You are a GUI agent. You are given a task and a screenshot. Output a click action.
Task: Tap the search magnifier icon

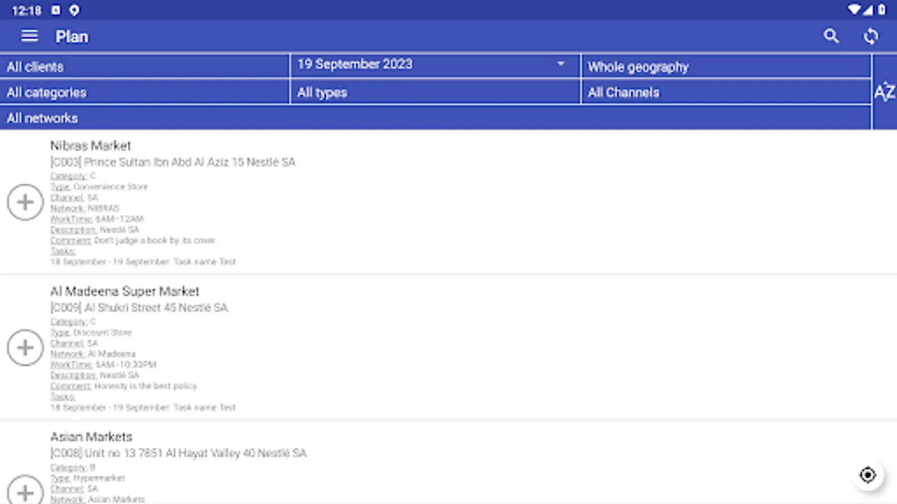(831, 36)
